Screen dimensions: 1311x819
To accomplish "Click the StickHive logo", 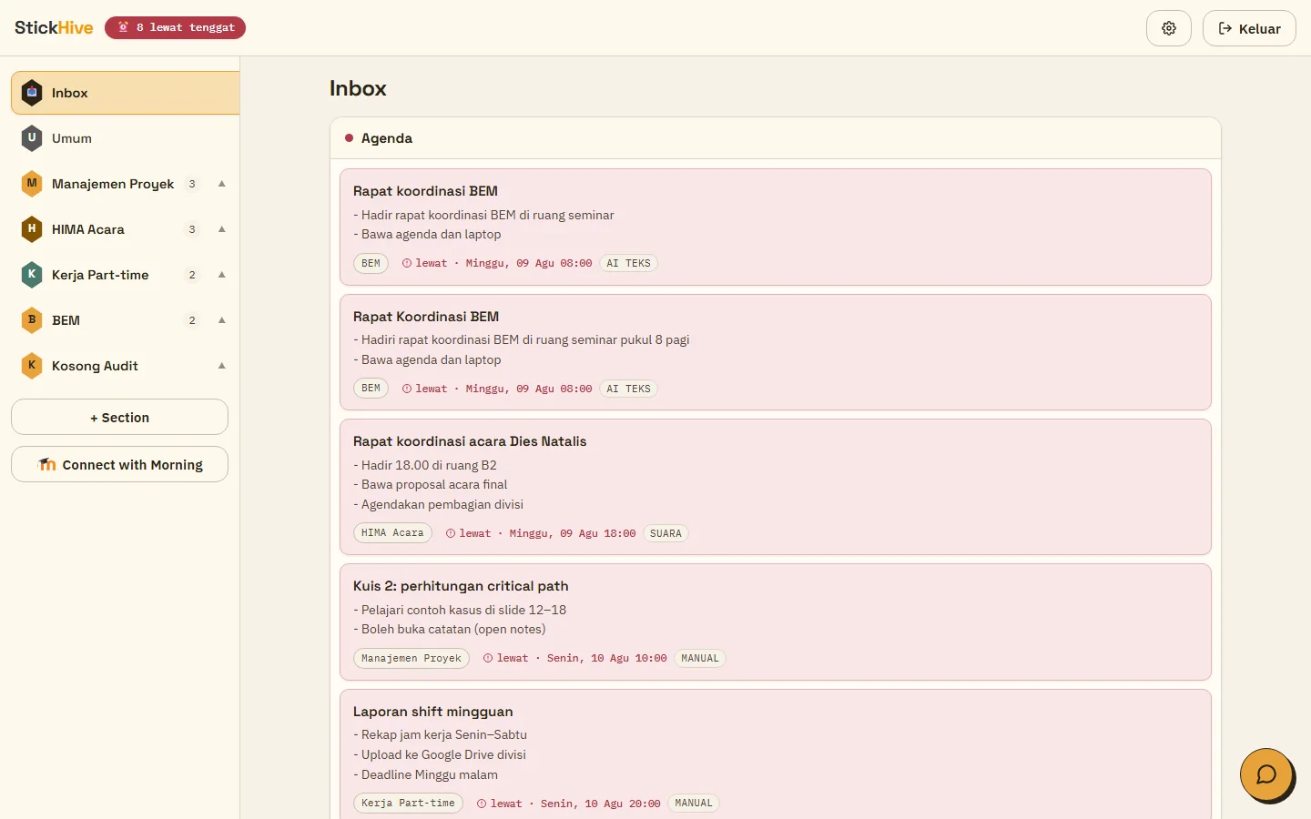I will pos(54,27).
